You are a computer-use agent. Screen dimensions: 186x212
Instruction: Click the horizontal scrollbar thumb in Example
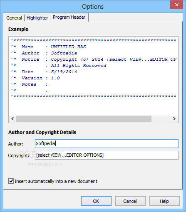(84, 118)
